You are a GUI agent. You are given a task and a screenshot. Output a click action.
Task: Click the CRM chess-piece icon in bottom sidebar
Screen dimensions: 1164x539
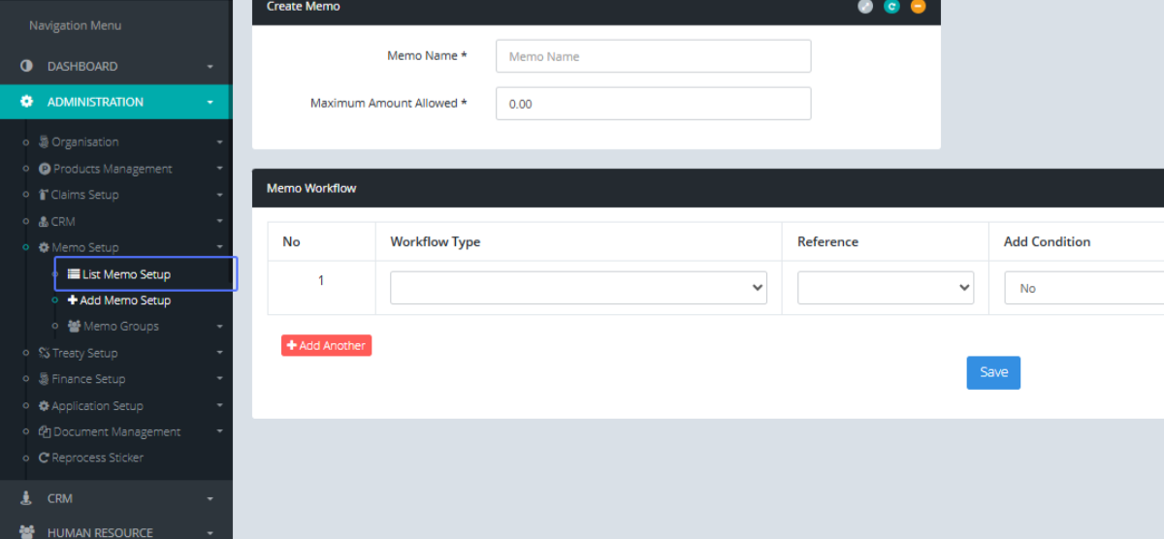tap(26, 498)
